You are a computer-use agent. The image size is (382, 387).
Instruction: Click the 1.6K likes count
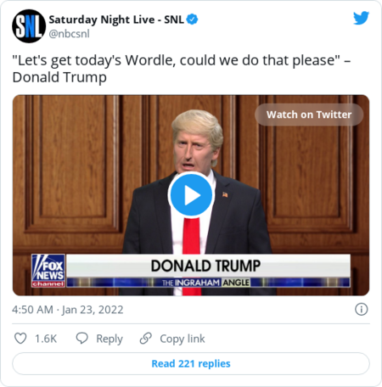click(x=46, y=339)
